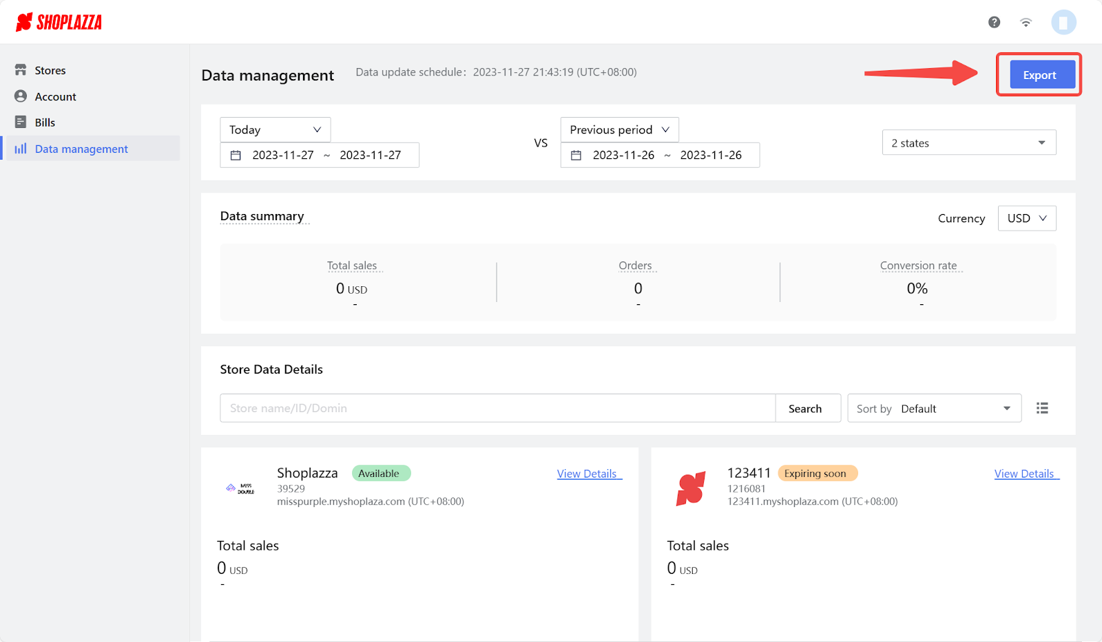
Task: Open the Sort by Default dropdown
Action: [x=935, y=408]
